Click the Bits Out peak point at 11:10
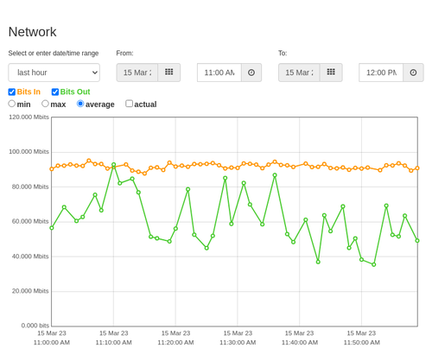This screenshot has width=432, height=348. (x=113, y=165)
